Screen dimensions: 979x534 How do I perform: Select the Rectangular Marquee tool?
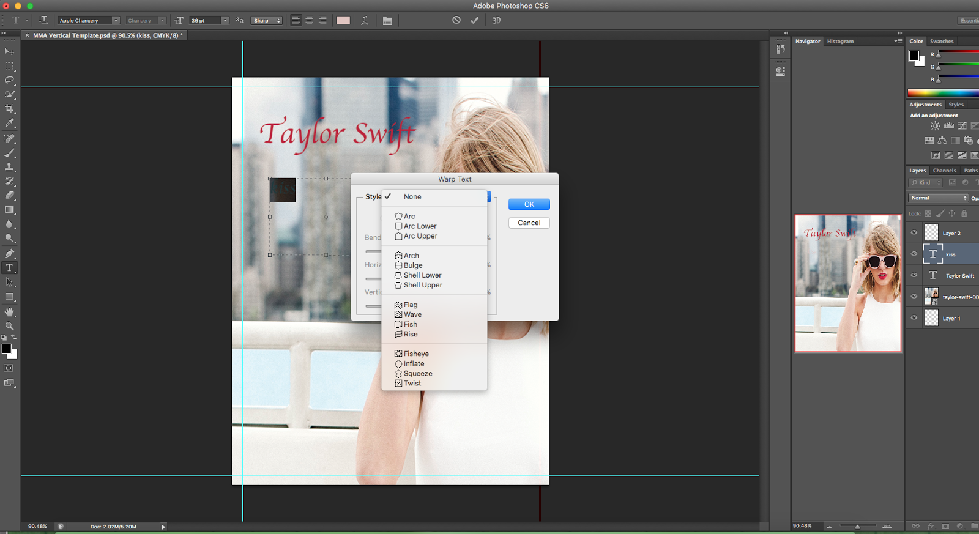9,66
